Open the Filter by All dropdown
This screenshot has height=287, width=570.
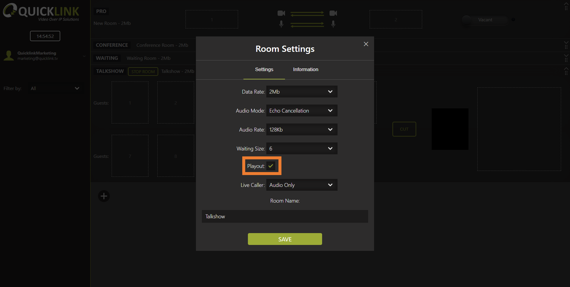55,89
